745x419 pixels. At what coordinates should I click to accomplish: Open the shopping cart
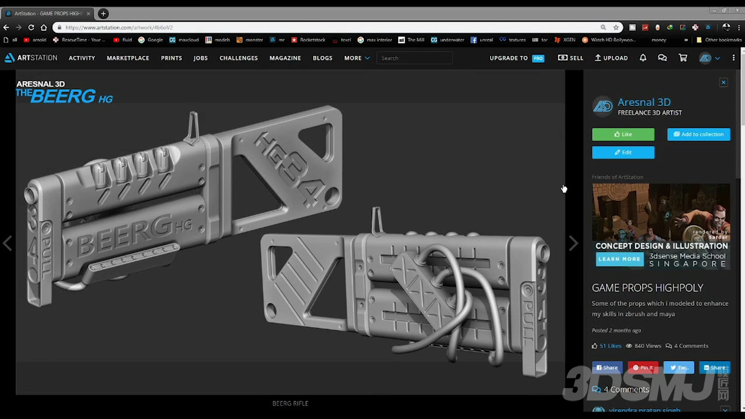point(683,58)
